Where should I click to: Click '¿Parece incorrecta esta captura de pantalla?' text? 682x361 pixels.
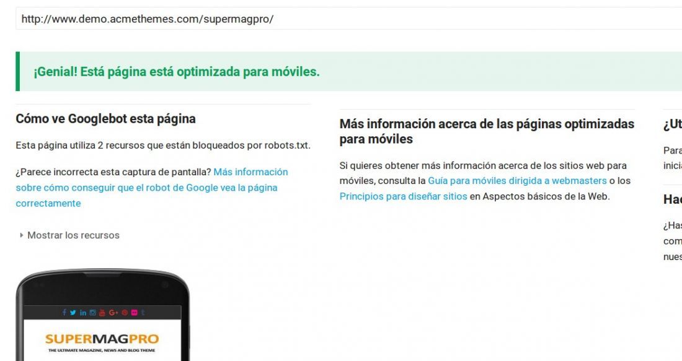113,172
